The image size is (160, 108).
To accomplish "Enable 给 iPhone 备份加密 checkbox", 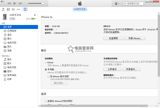I will (49, 76).
